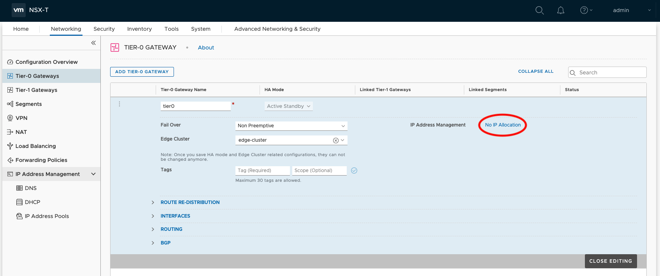
Task: Open the HA Mode Active Standby dropdown
Action: pos(288,106)
